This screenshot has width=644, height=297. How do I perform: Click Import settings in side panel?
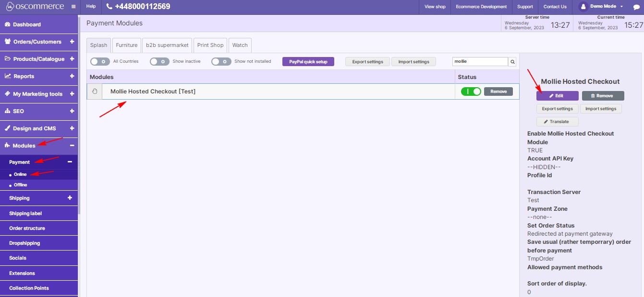click(601, 109)
